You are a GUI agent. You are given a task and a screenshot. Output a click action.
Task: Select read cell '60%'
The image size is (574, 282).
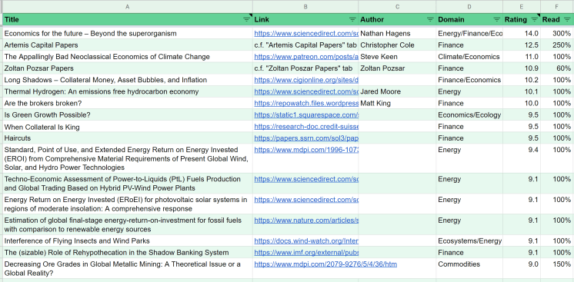click(x=556, y=68)
